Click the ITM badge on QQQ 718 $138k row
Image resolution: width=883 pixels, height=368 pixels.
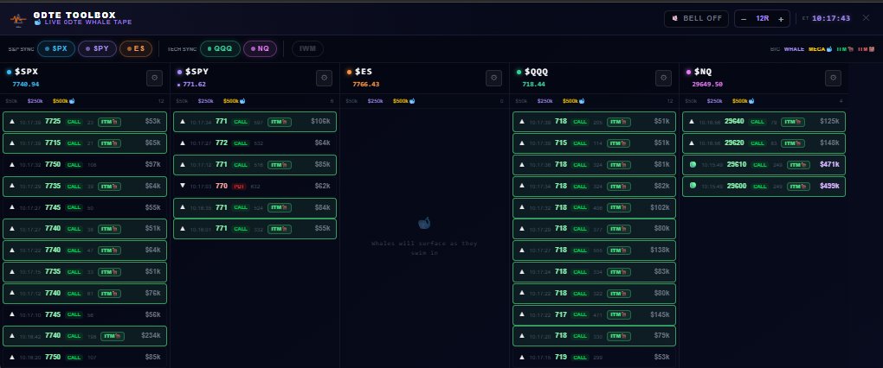618,250
